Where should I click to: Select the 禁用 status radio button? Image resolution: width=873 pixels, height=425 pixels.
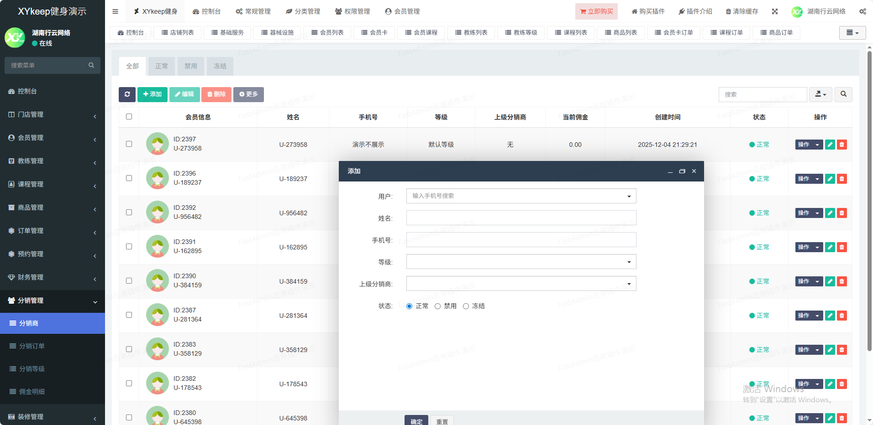[x=437, y=306]
